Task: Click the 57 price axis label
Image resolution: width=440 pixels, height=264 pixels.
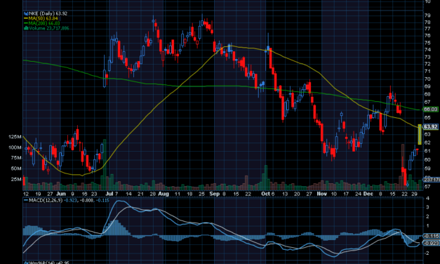Action: click(x=427, y=187)
